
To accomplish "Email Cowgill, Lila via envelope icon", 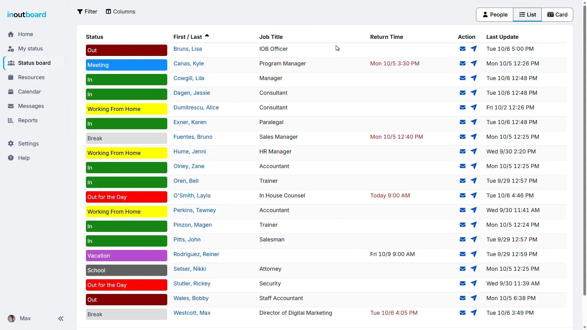I will point(463,78).
